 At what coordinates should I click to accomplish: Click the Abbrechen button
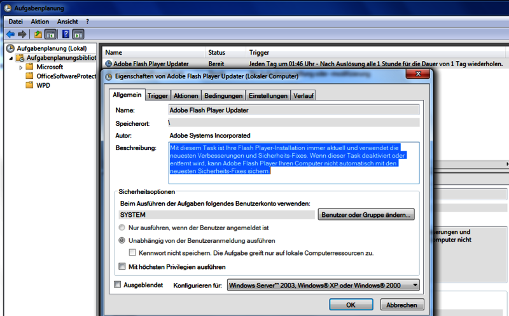tap(402, 305)
